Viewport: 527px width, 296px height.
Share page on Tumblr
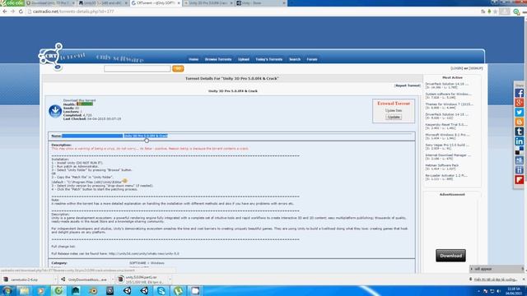(x=520, y=132)
